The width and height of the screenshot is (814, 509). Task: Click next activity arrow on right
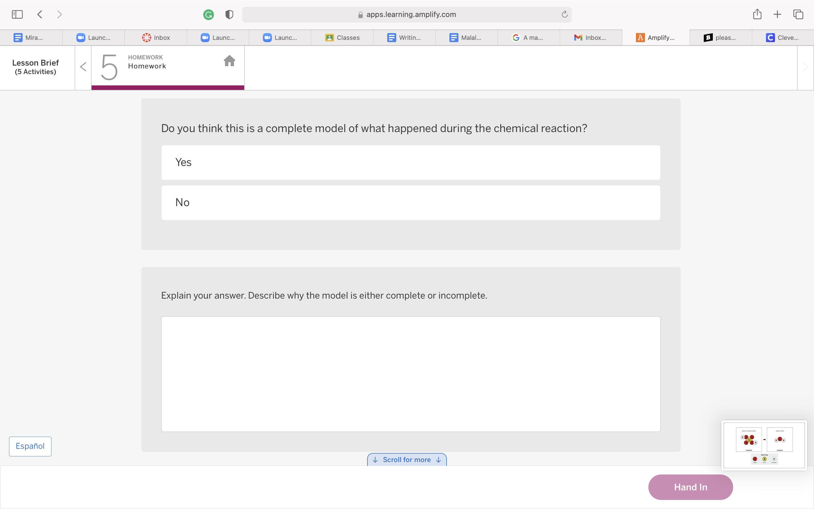point(805,67)
